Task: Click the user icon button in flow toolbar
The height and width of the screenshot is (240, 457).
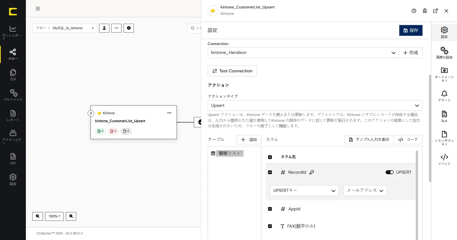Action: click(104, 28)
